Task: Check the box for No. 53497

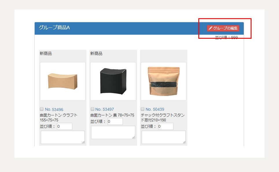Action: (92, 109)
